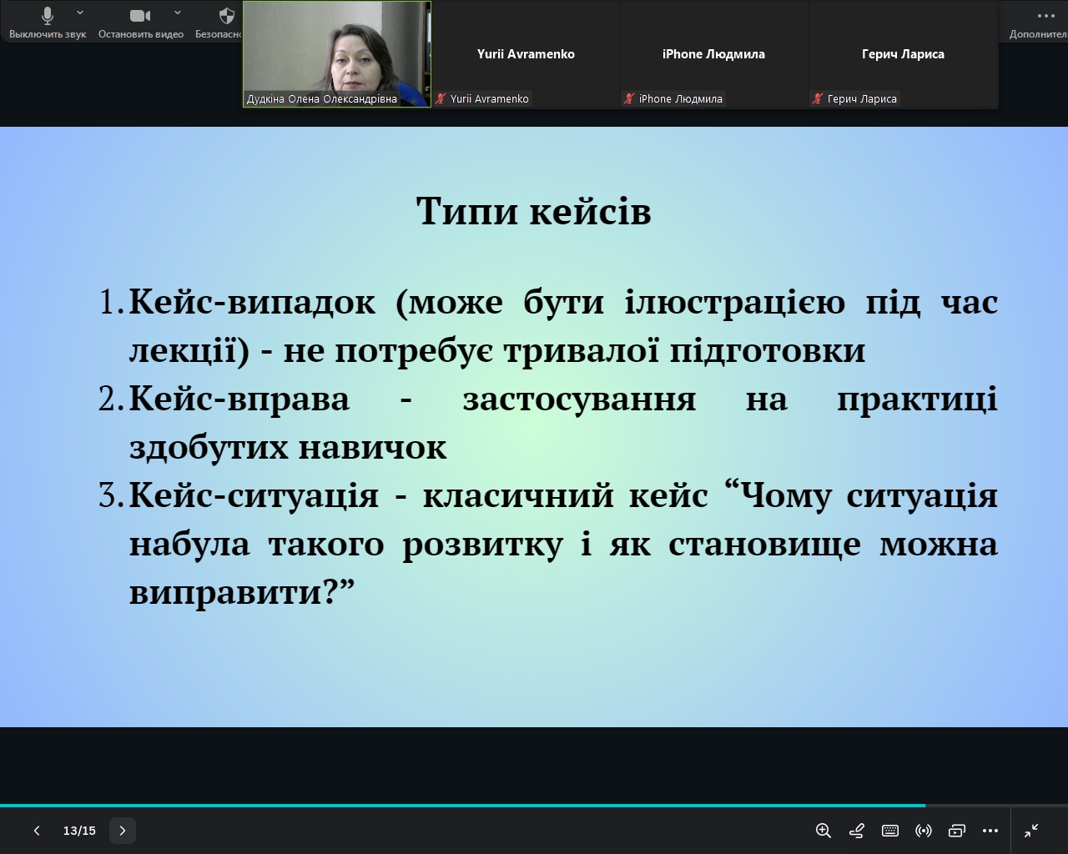Open video options arrow beside camera
The width and height of the screenshot is (1068, 854).
[178, 13]
